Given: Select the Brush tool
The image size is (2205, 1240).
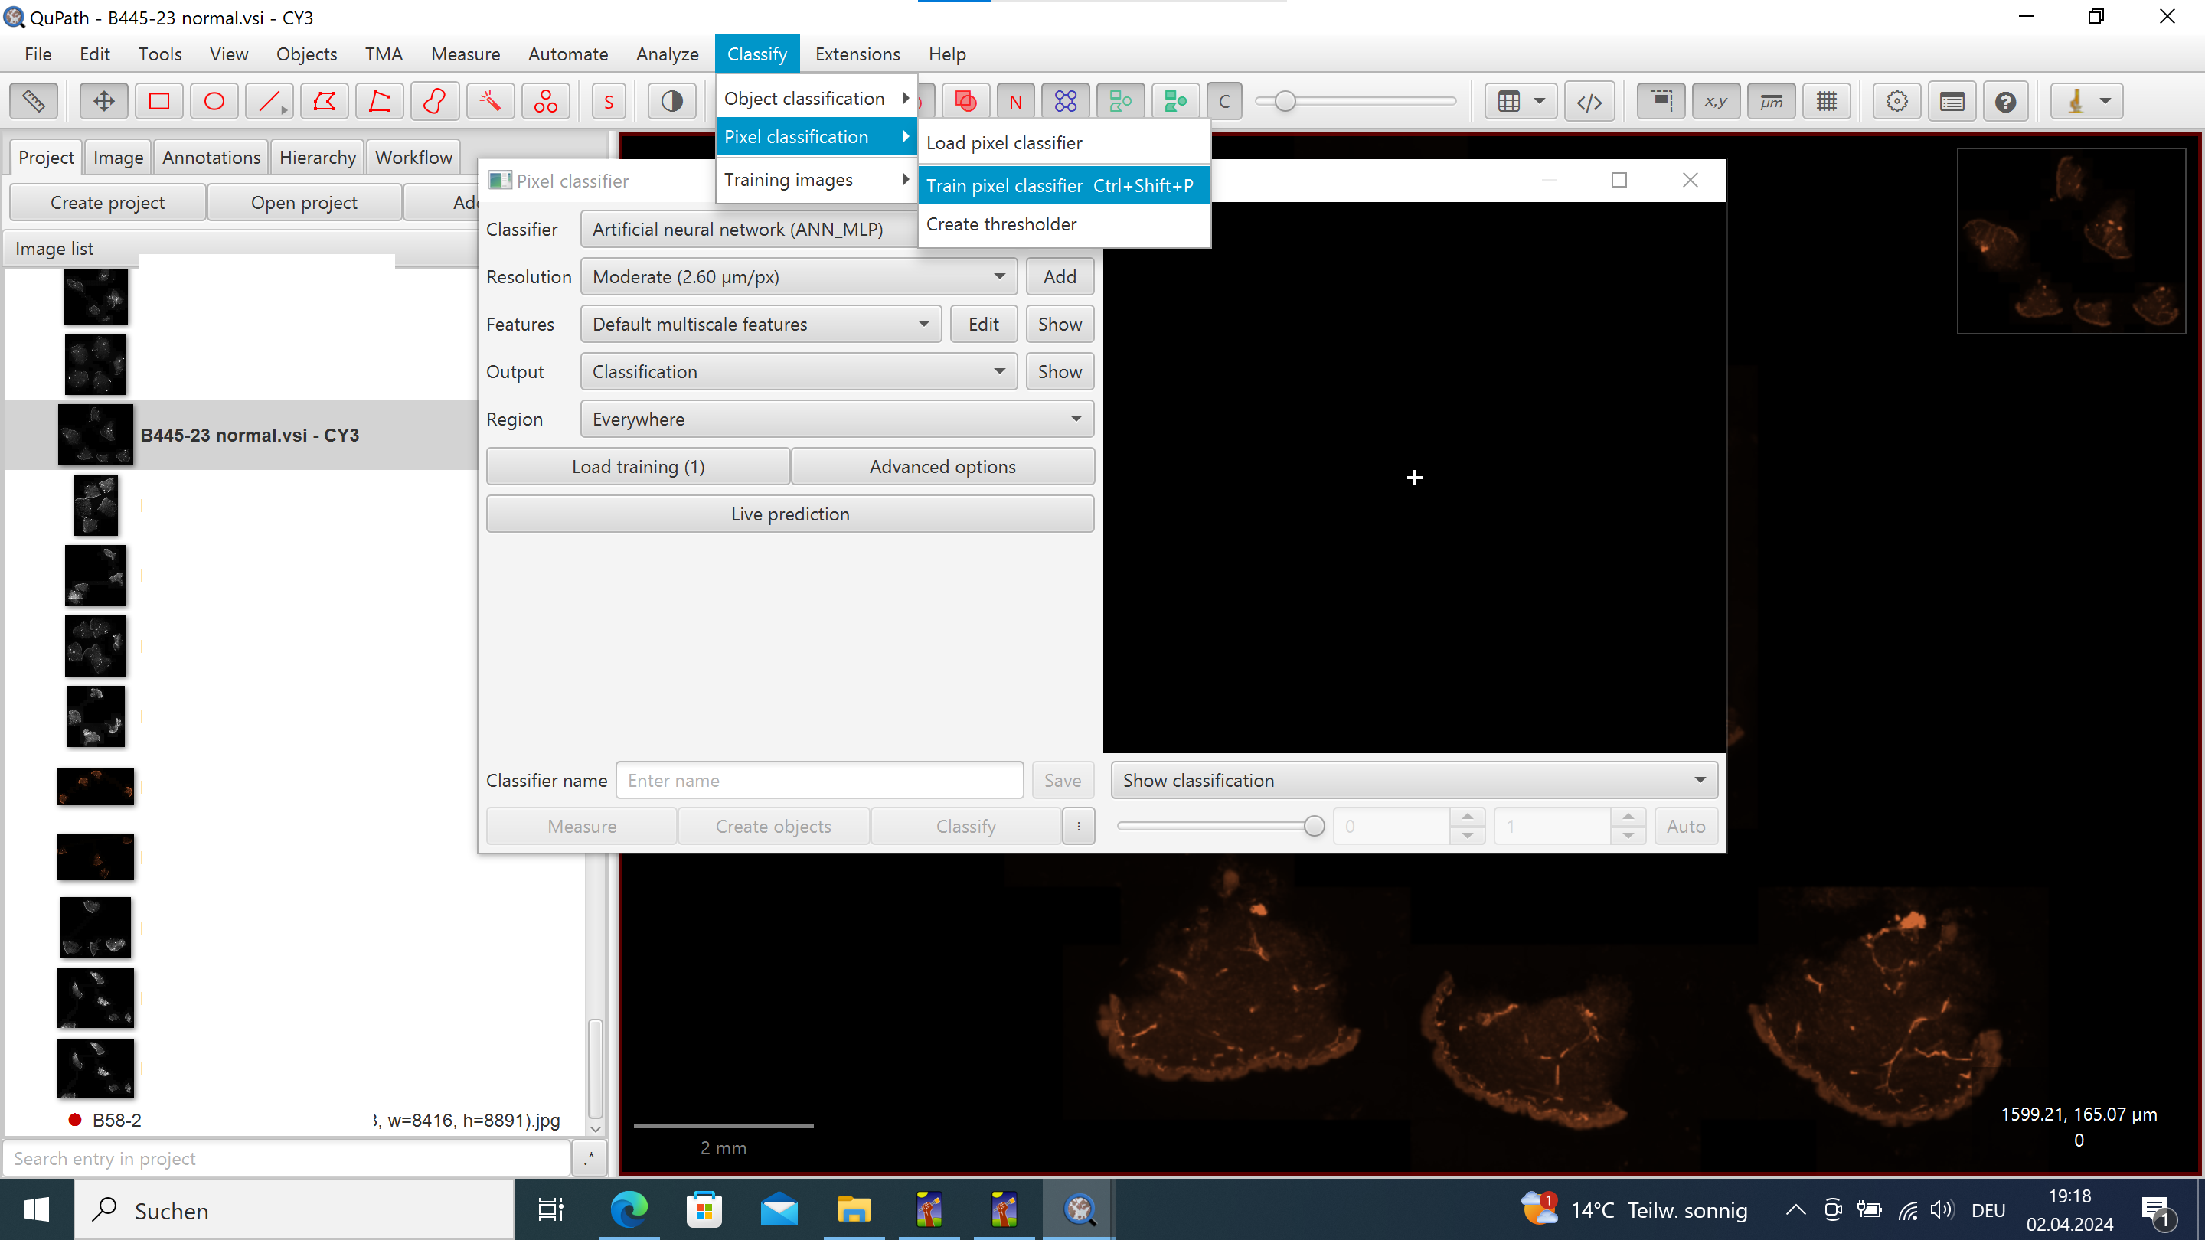Looking at the screenshot, I should 434,100.
